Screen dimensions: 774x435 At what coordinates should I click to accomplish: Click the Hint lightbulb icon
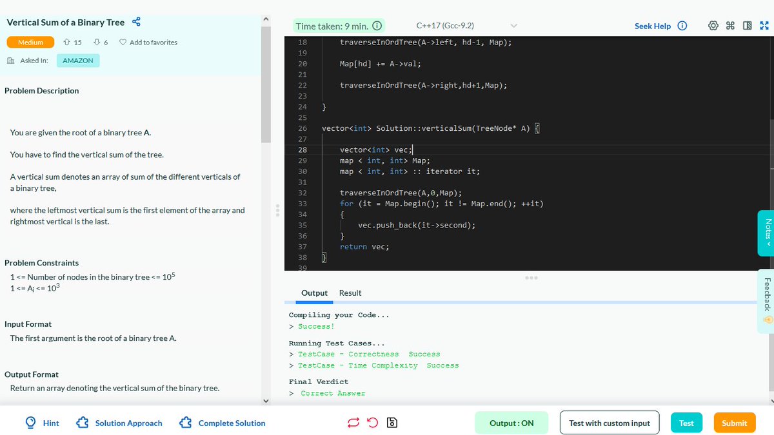coord(30,423)
